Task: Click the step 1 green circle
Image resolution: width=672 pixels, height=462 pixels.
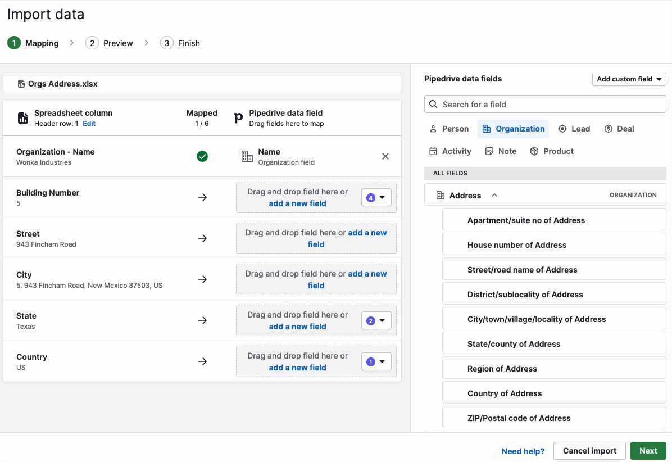Action: coord(14,43)
